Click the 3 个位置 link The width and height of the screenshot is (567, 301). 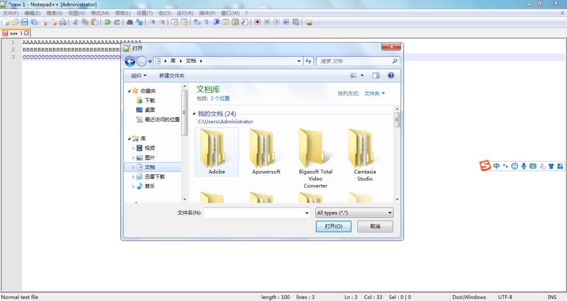[x=220, y=98]
